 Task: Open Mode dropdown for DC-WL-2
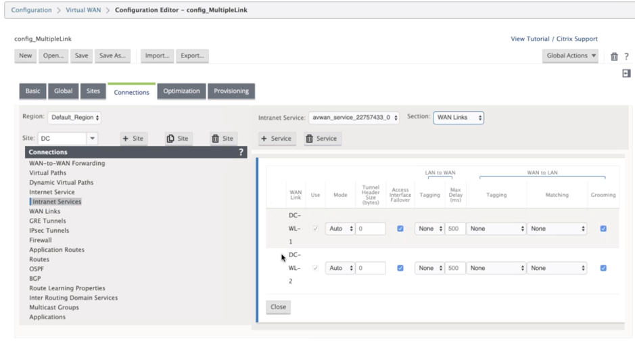click(339, 268)
